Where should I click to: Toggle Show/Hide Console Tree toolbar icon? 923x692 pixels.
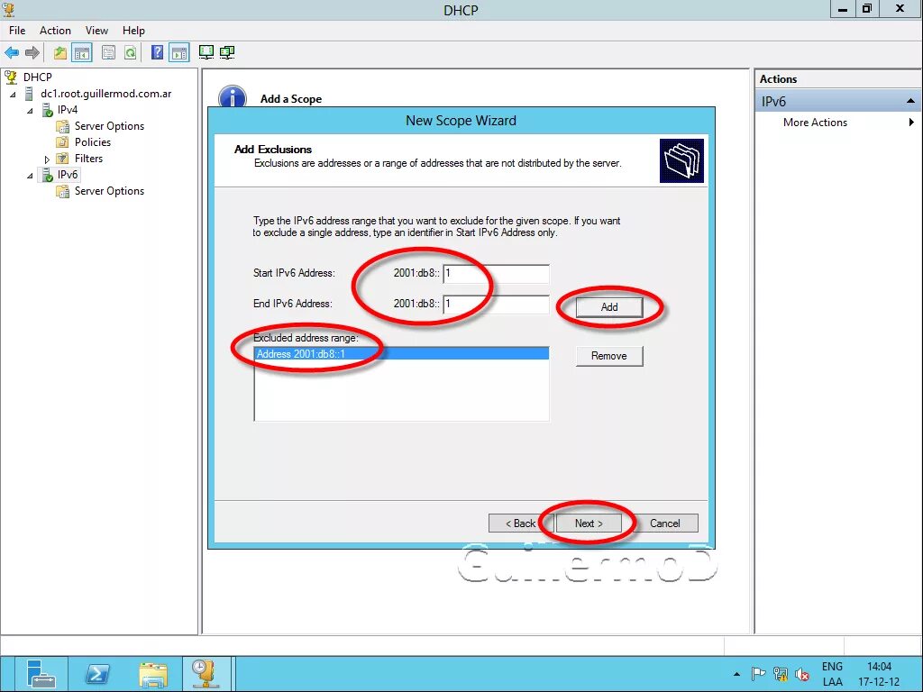coord(82,52)
